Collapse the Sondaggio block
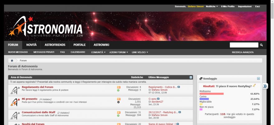The width and height of the screenshot is (274, 125). (x=258, y=79)
